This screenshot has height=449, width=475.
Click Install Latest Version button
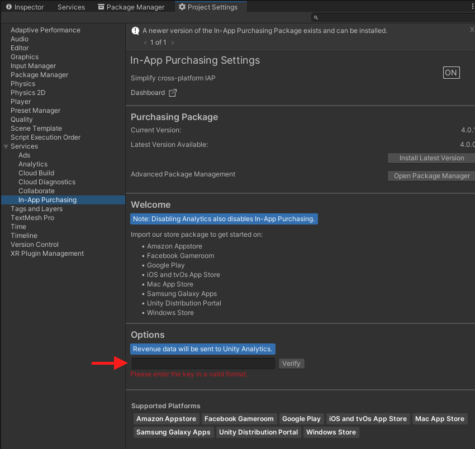click(x=431, y=158)
